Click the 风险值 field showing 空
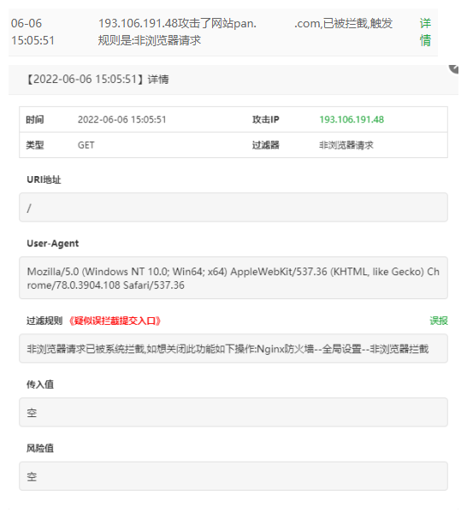 [x=233, y=476]
